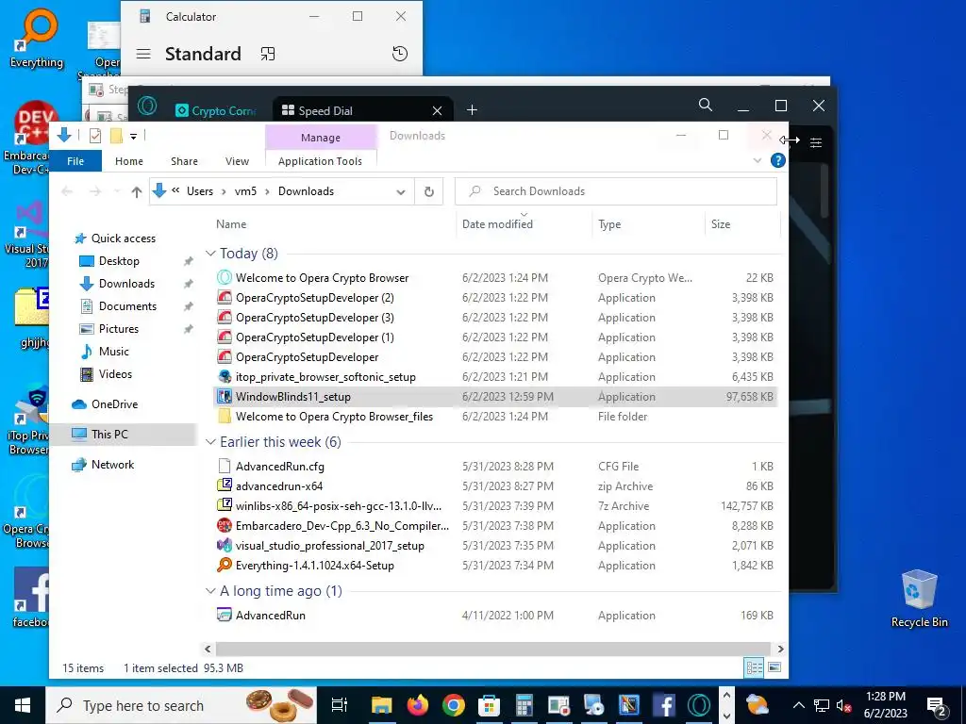The height and width of the screenshot is (724, 966).
Task: Switch to the Share ribbon tab
Action: click(184, 161)
